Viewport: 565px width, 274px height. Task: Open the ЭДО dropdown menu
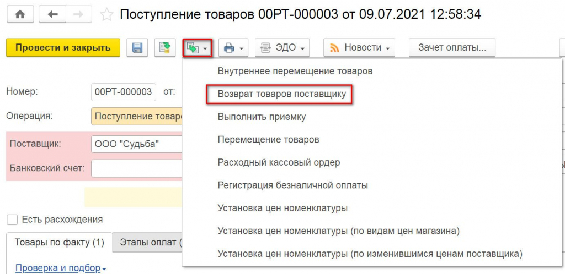click(282, 48)
